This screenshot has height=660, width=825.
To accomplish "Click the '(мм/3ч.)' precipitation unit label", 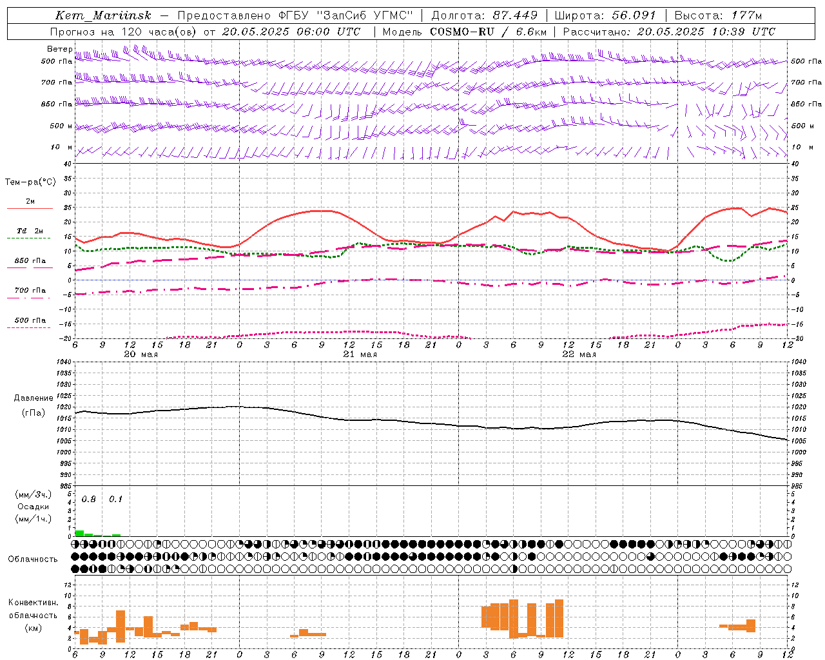I will pyautogui.click(x=34, y=494).
